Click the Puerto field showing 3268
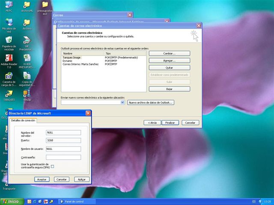Viewport: 274px width, 205px height. (x=63, y=141)
